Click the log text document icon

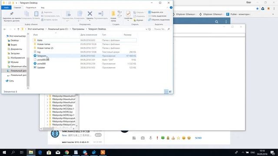click(35, 52)
